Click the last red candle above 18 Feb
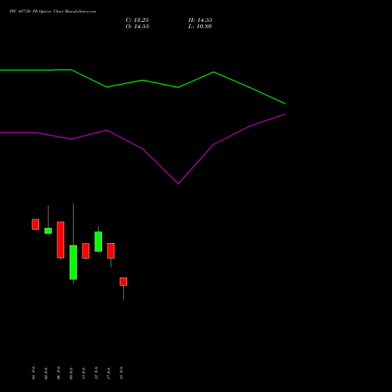The height and width of the screenshot is (392, 392). [x=123, y=281]
